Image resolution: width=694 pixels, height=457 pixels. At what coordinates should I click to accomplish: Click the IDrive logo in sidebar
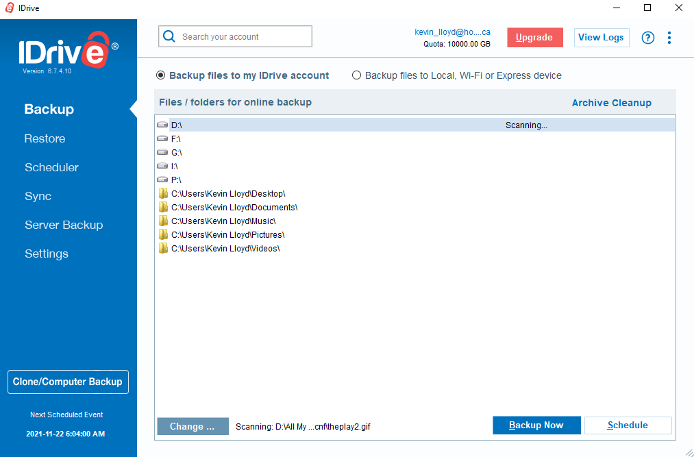69,49
